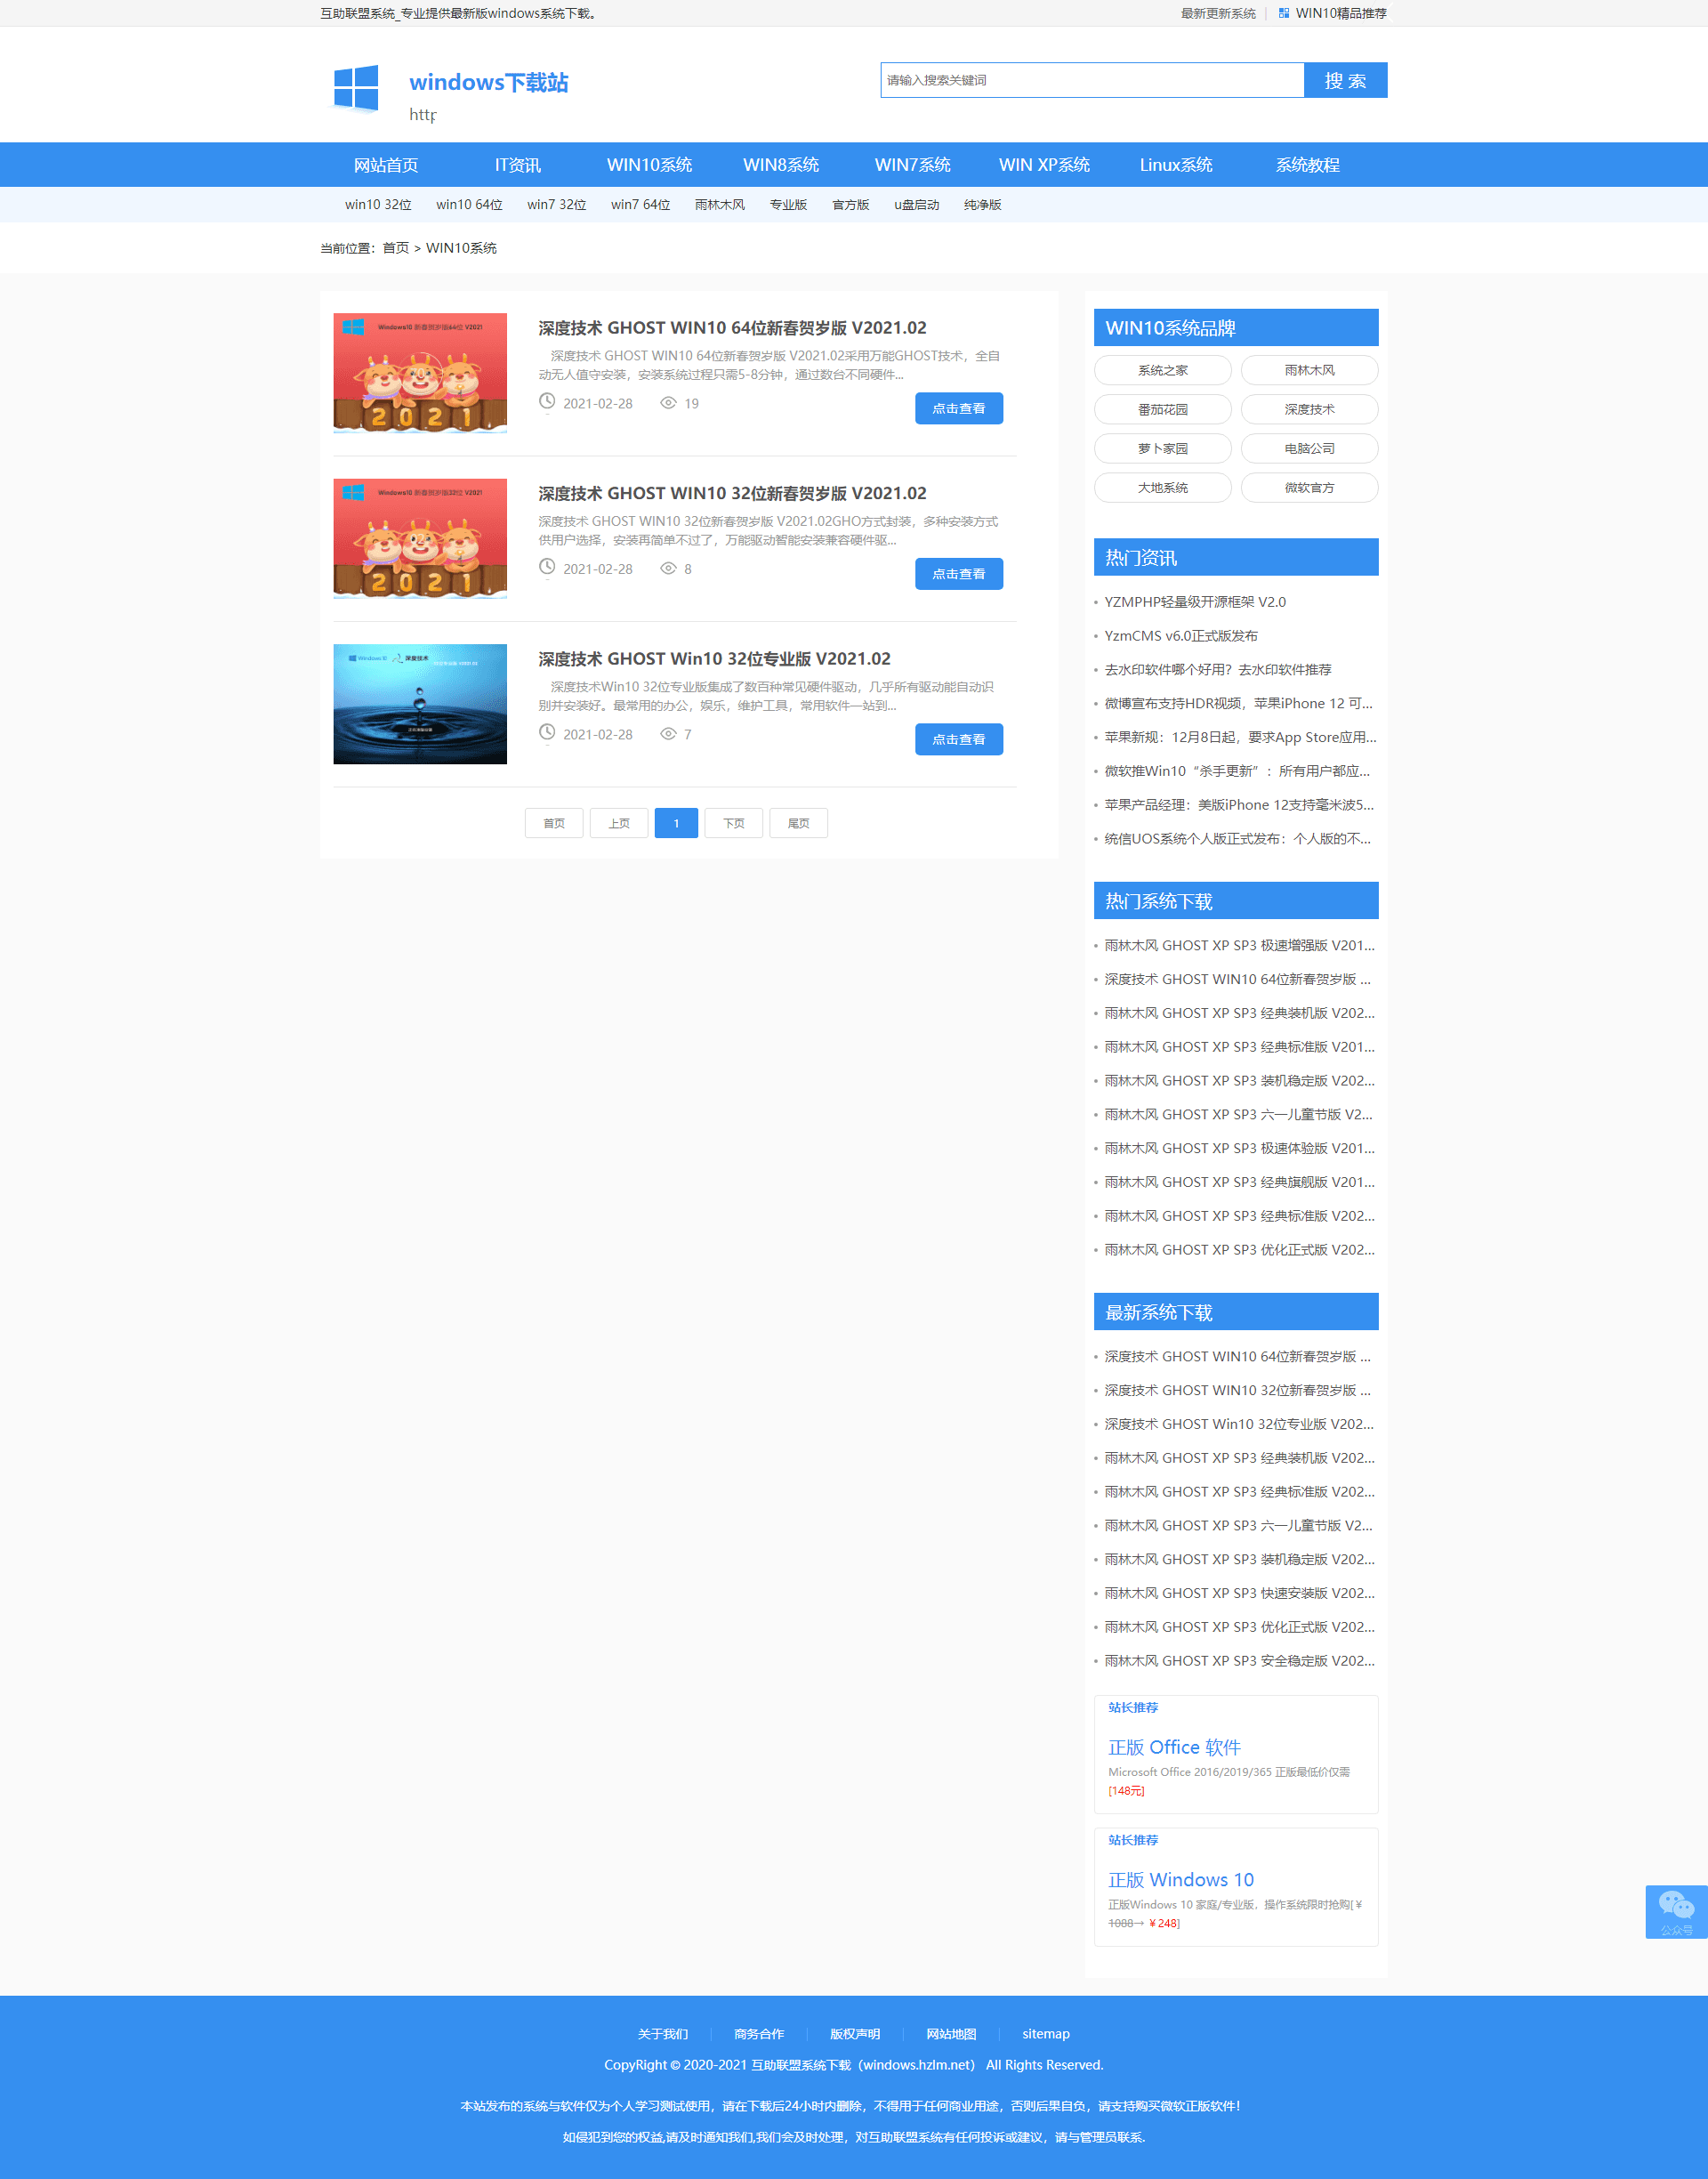The width and height of the screenshot is (1708, 2179).
Task: Open the 正版 Windows 10 recommendation link
Action: [1181, 1880]
